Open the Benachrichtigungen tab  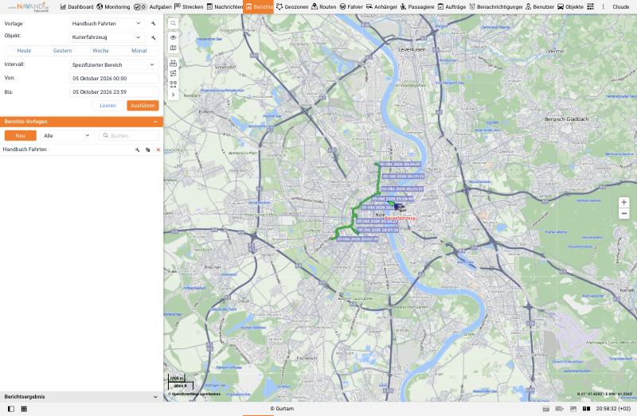click(x=495, y=7)
